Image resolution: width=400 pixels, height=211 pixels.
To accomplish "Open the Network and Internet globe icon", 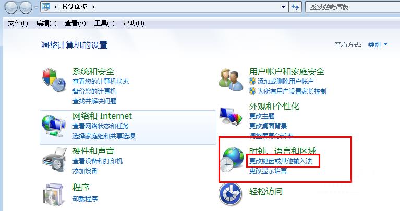I will pos(54,126).
